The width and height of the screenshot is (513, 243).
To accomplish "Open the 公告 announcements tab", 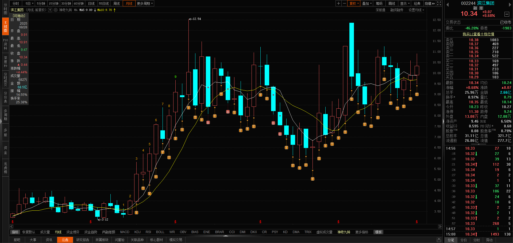I will tap(65, 240).
